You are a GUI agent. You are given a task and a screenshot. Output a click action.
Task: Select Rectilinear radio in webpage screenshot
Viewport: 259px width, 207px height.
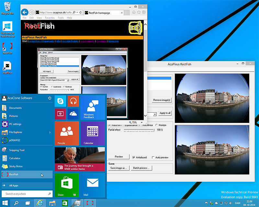[64, 87]
